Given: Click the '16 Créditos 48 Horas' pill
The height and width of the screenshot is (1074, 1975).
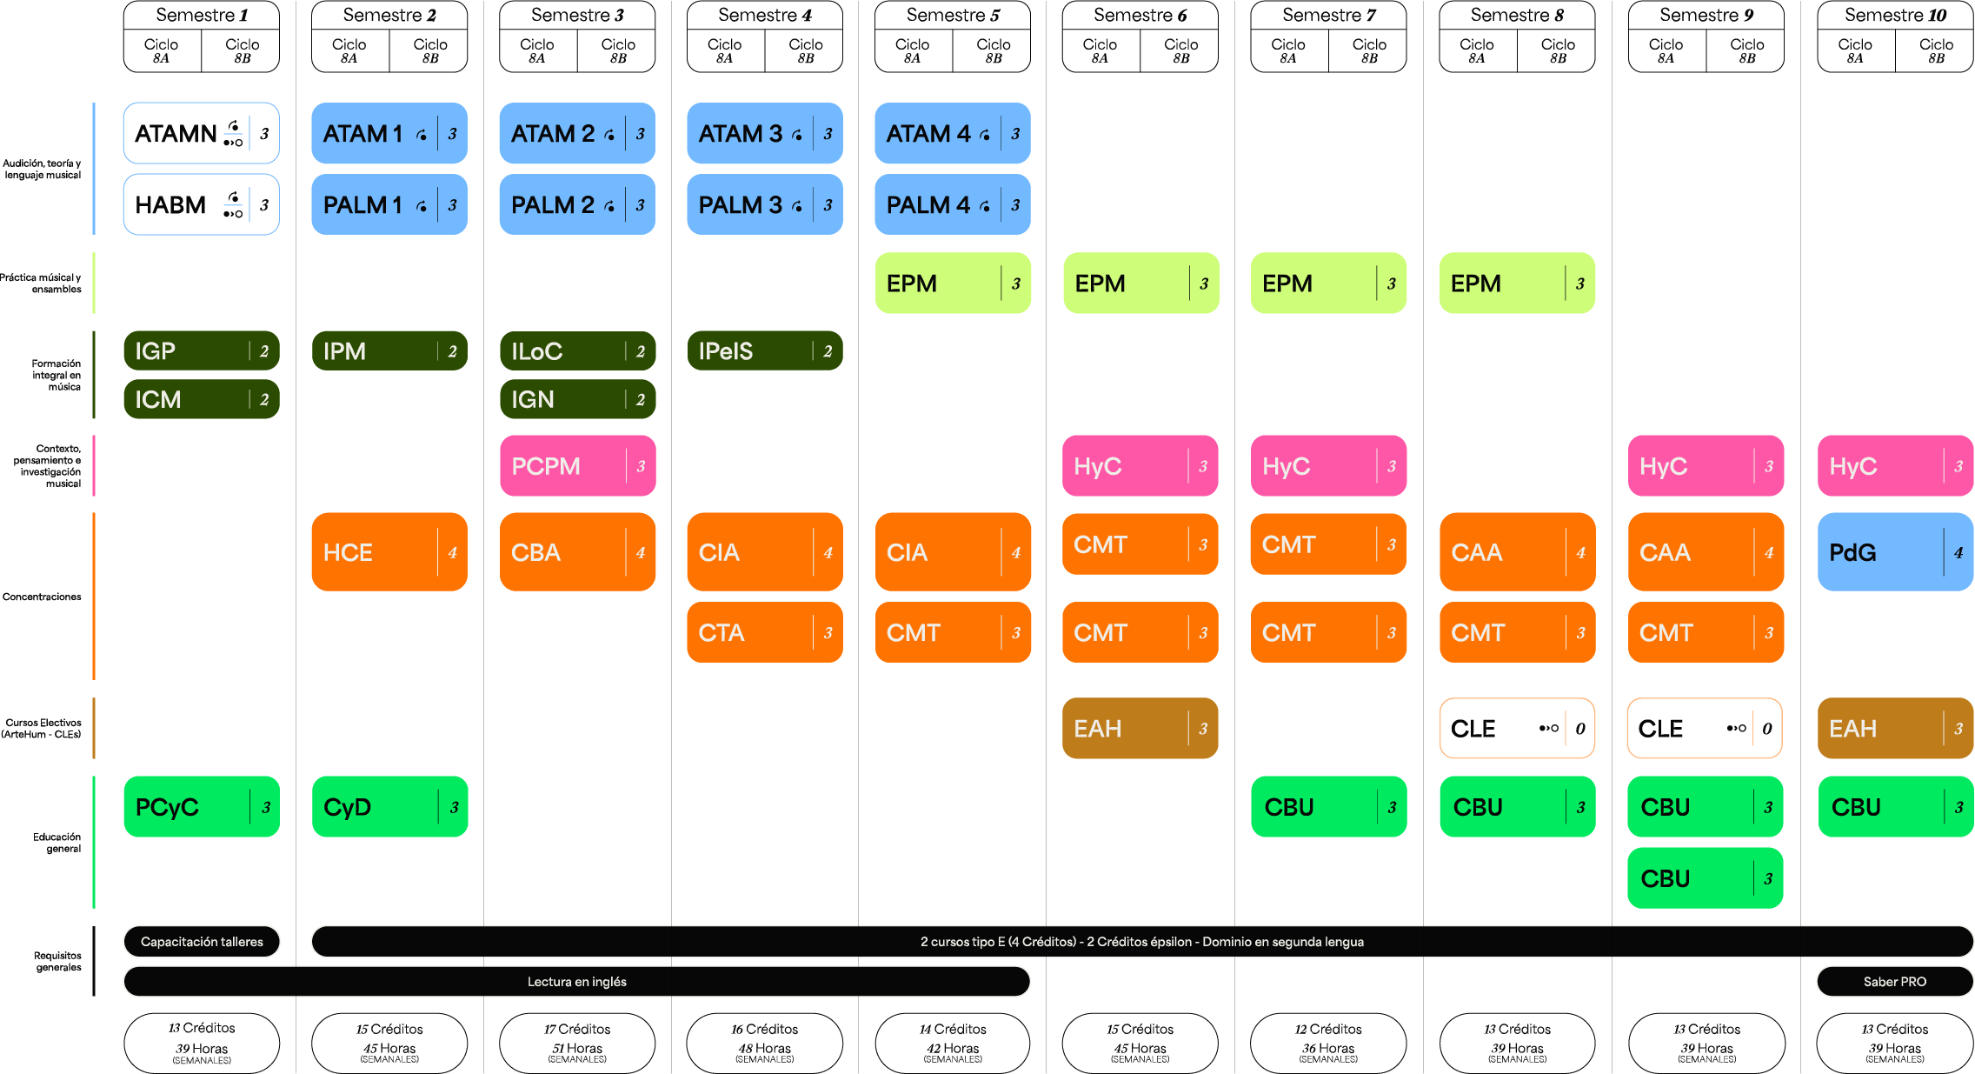Looking at the screenshot, I should (765, 1044).
